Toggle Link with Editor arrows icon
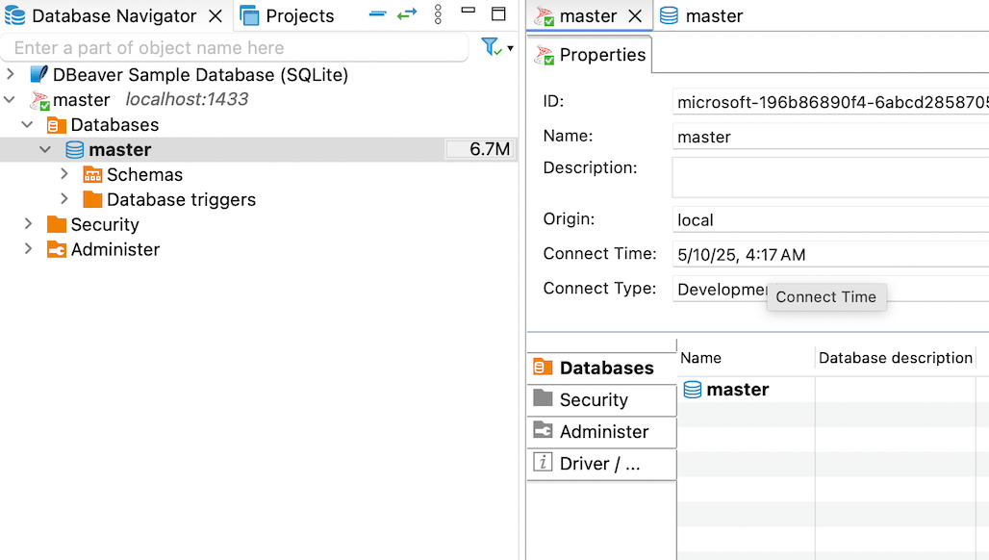989x560 pixels. click(x=407, y=15)
